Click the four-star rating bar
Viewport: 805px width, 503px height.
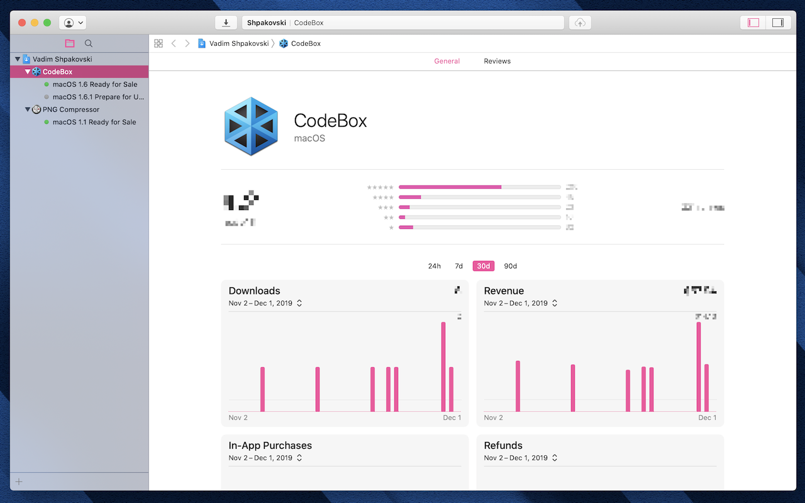pyautogui.click(x=479, y=197)
